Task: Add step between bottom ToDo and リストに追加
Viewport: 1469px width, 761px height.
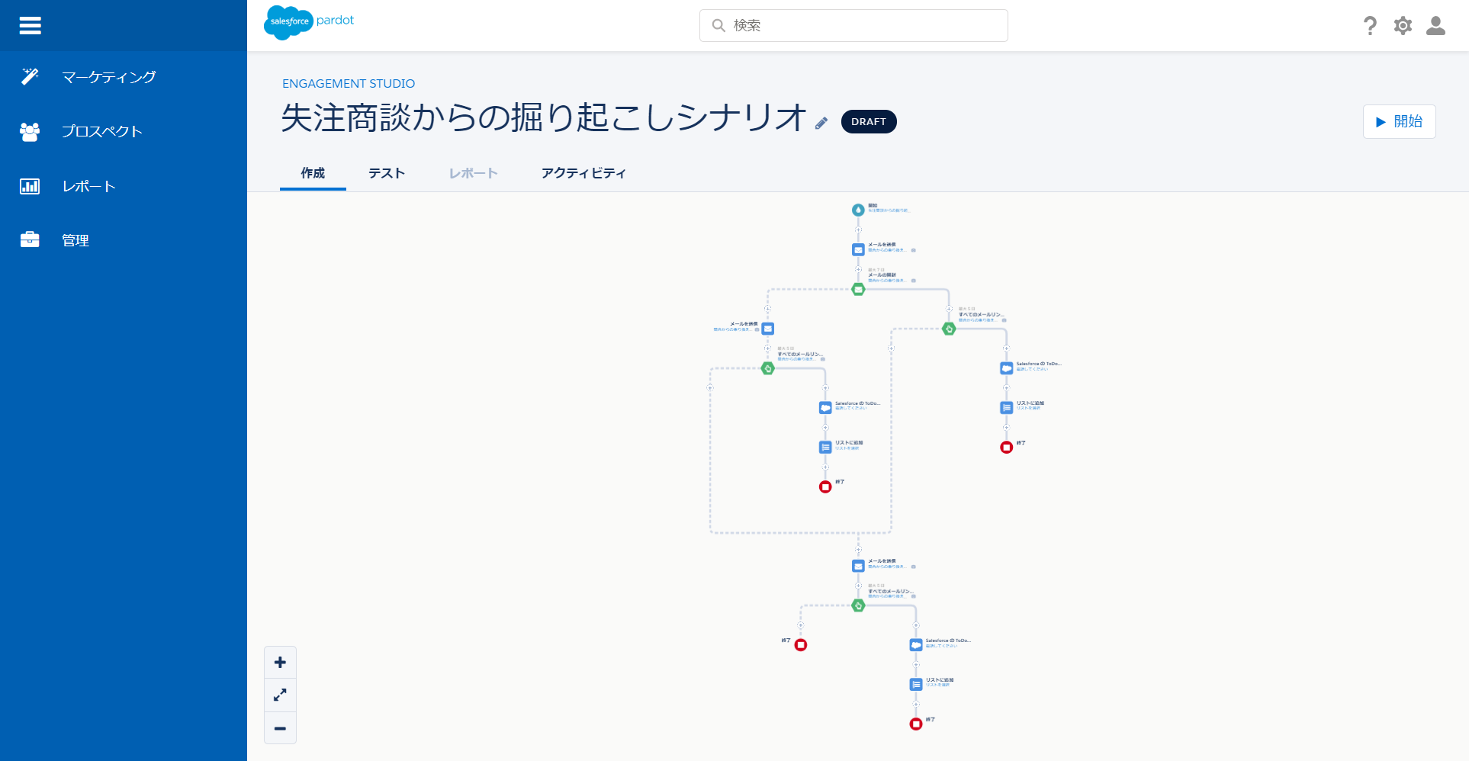Action: pos(916,665)
